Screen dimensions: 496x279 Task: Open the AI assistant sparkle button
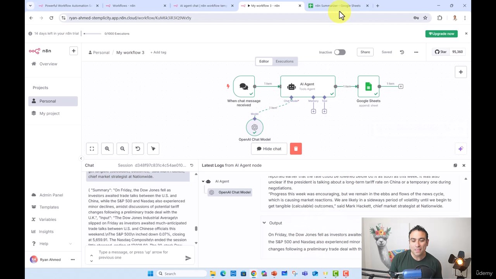(x=461, y=149)
